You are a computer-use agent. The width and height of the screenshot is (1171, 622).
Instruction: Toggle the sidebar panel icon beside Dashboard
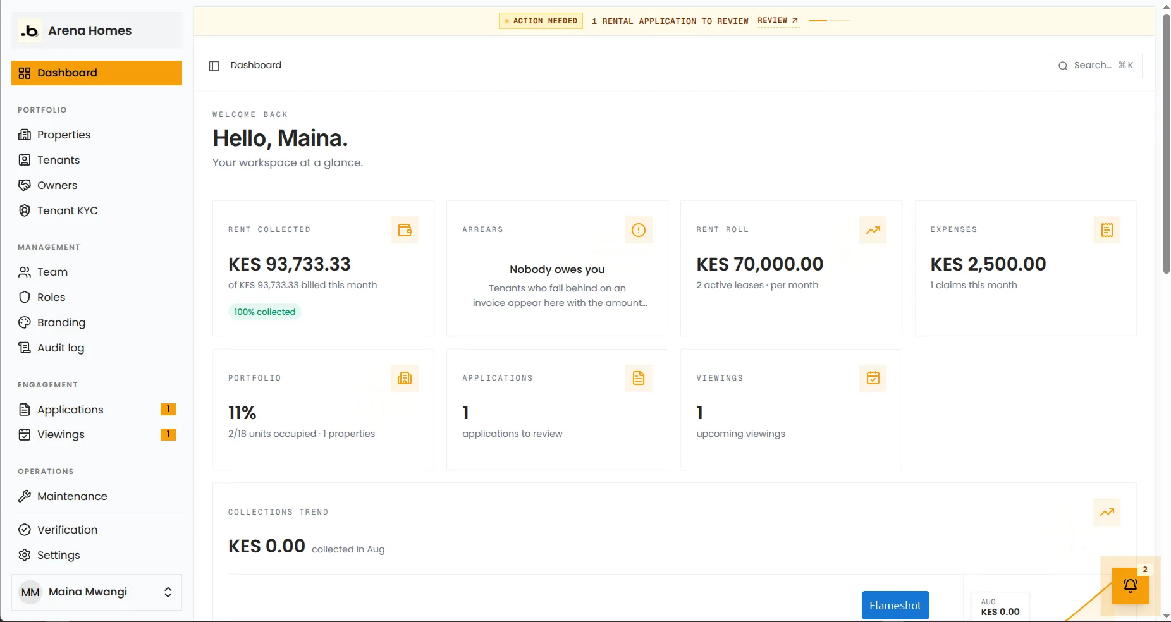click(214, 66)
